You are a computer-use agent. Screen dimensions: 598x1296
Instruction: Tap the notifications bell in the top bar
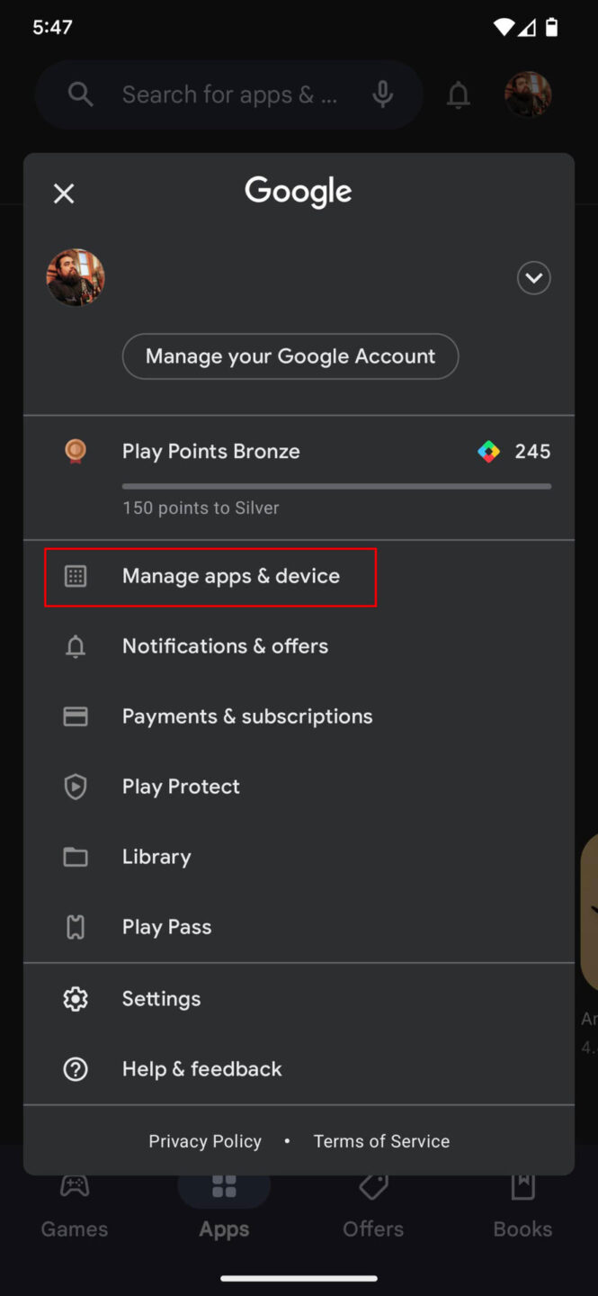click(459, 94)
